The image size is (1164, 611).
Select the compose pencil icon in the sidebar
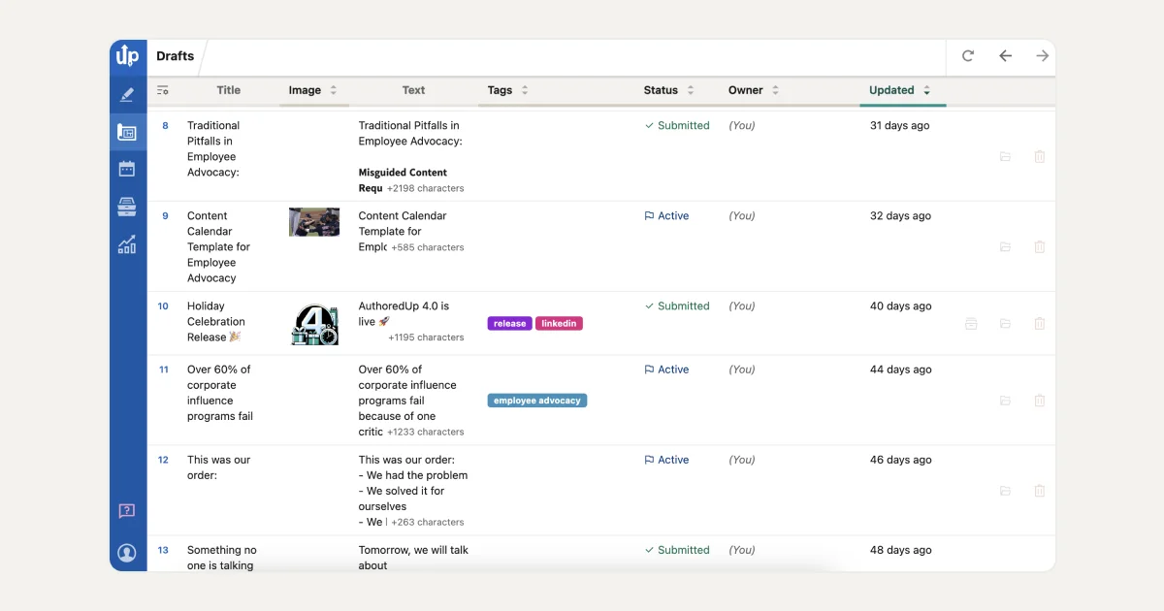pos(127,94)
